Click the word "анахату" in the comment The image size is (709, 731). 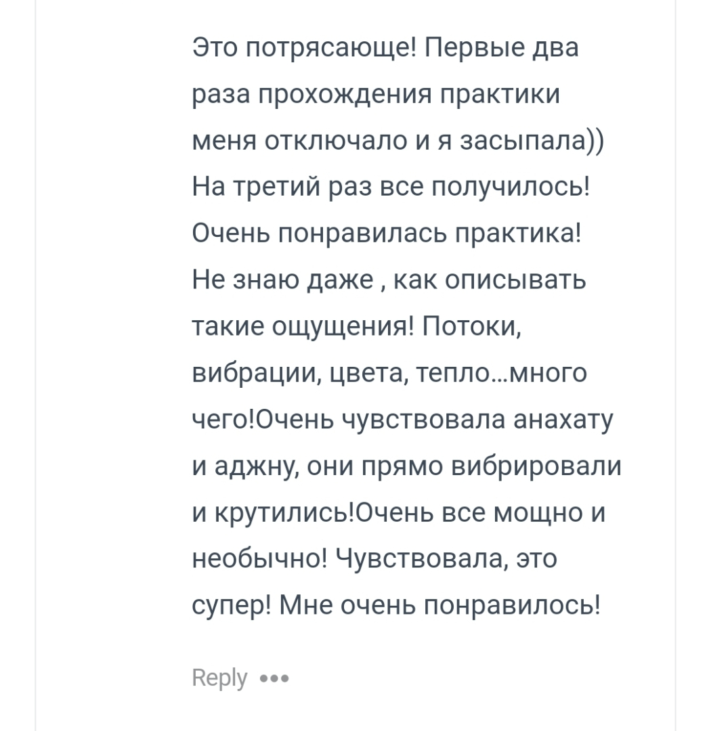click(563, 420)
